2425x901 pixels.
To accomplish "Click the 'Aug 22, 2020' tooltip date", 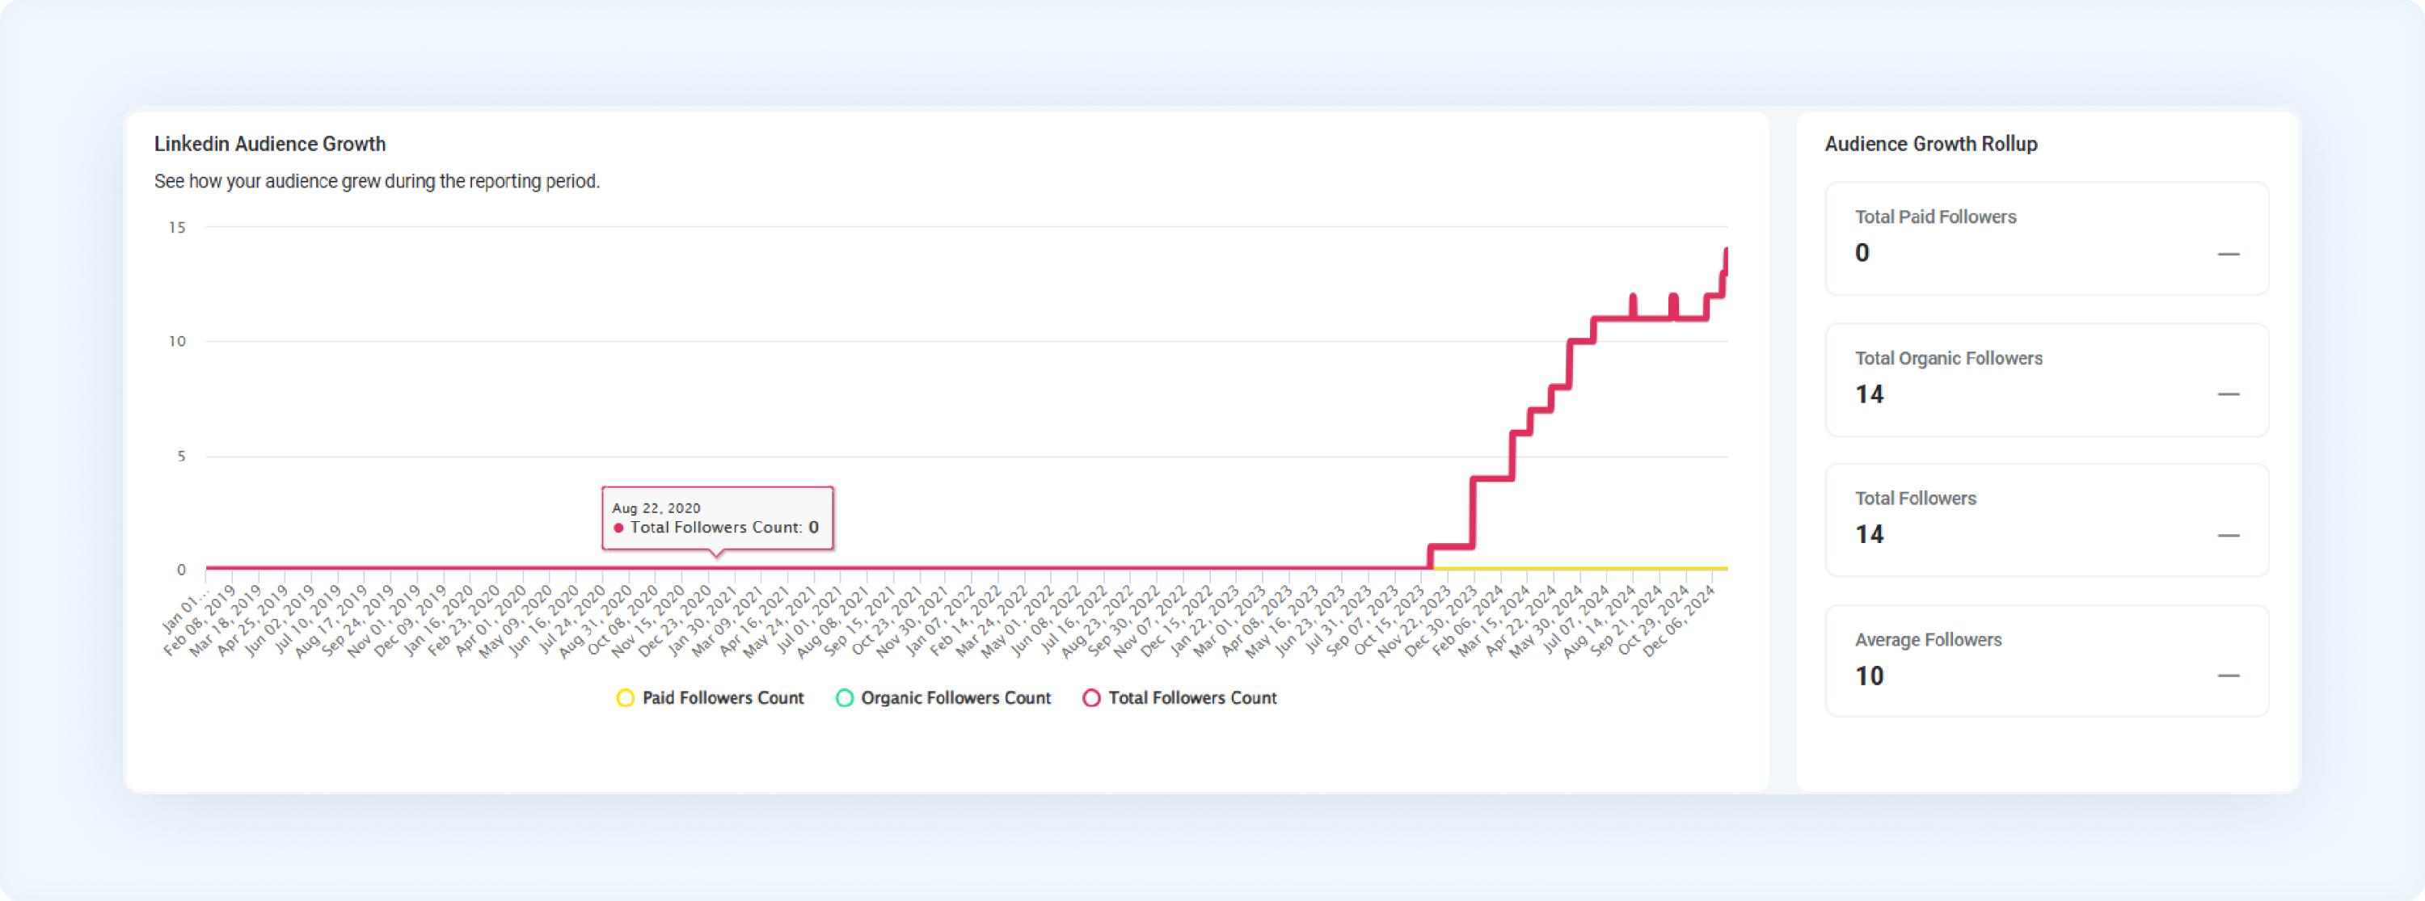I will tap(656, 507).
